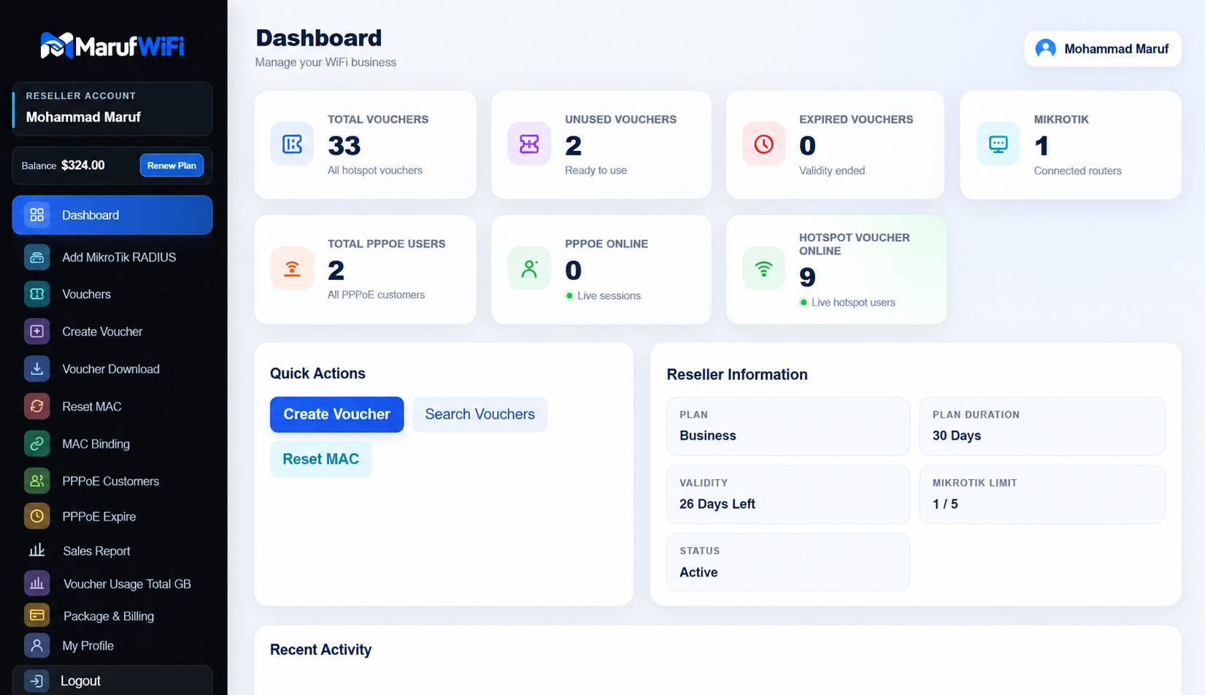This screenshot has height=695, width=1205.
Task: Click the Plan Duration 30 Days value
Action: coord(957,435)
